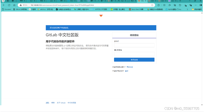This screenshot has height=112, width=205.
Task: Open the HiPPTER PPT bookmark
Action: [100, 10]
